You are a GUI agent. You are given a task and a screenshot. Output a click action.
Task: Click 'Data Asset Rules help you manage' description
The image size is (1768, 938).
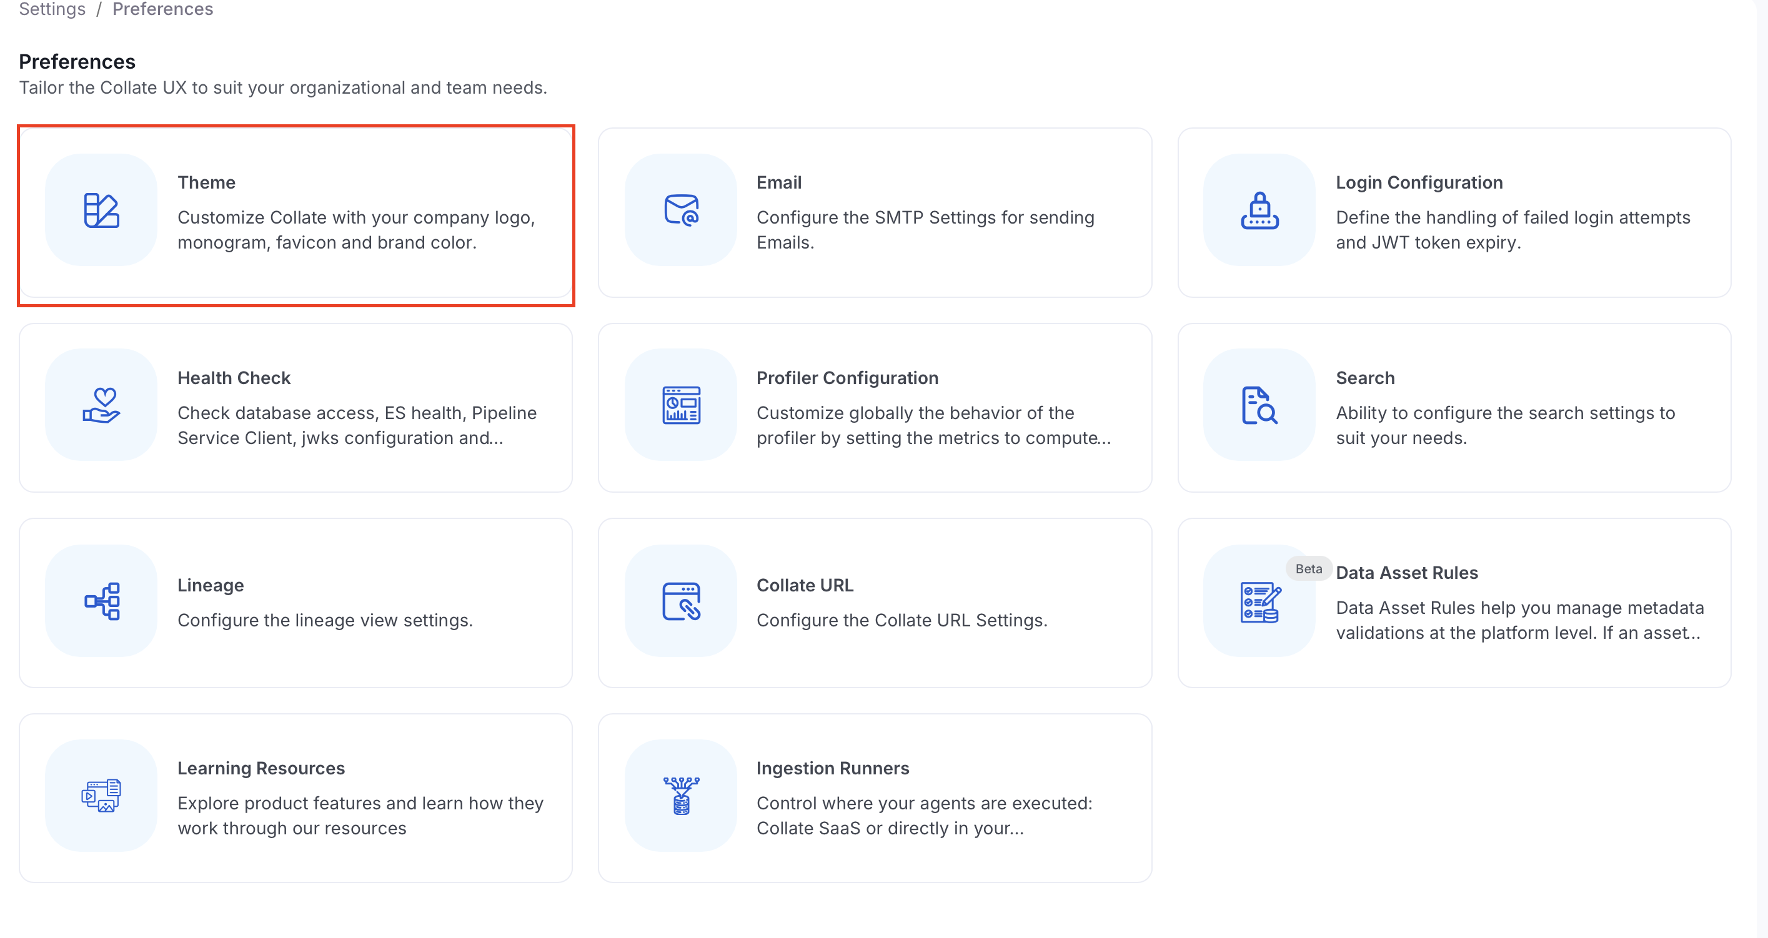pos(1520,620)
